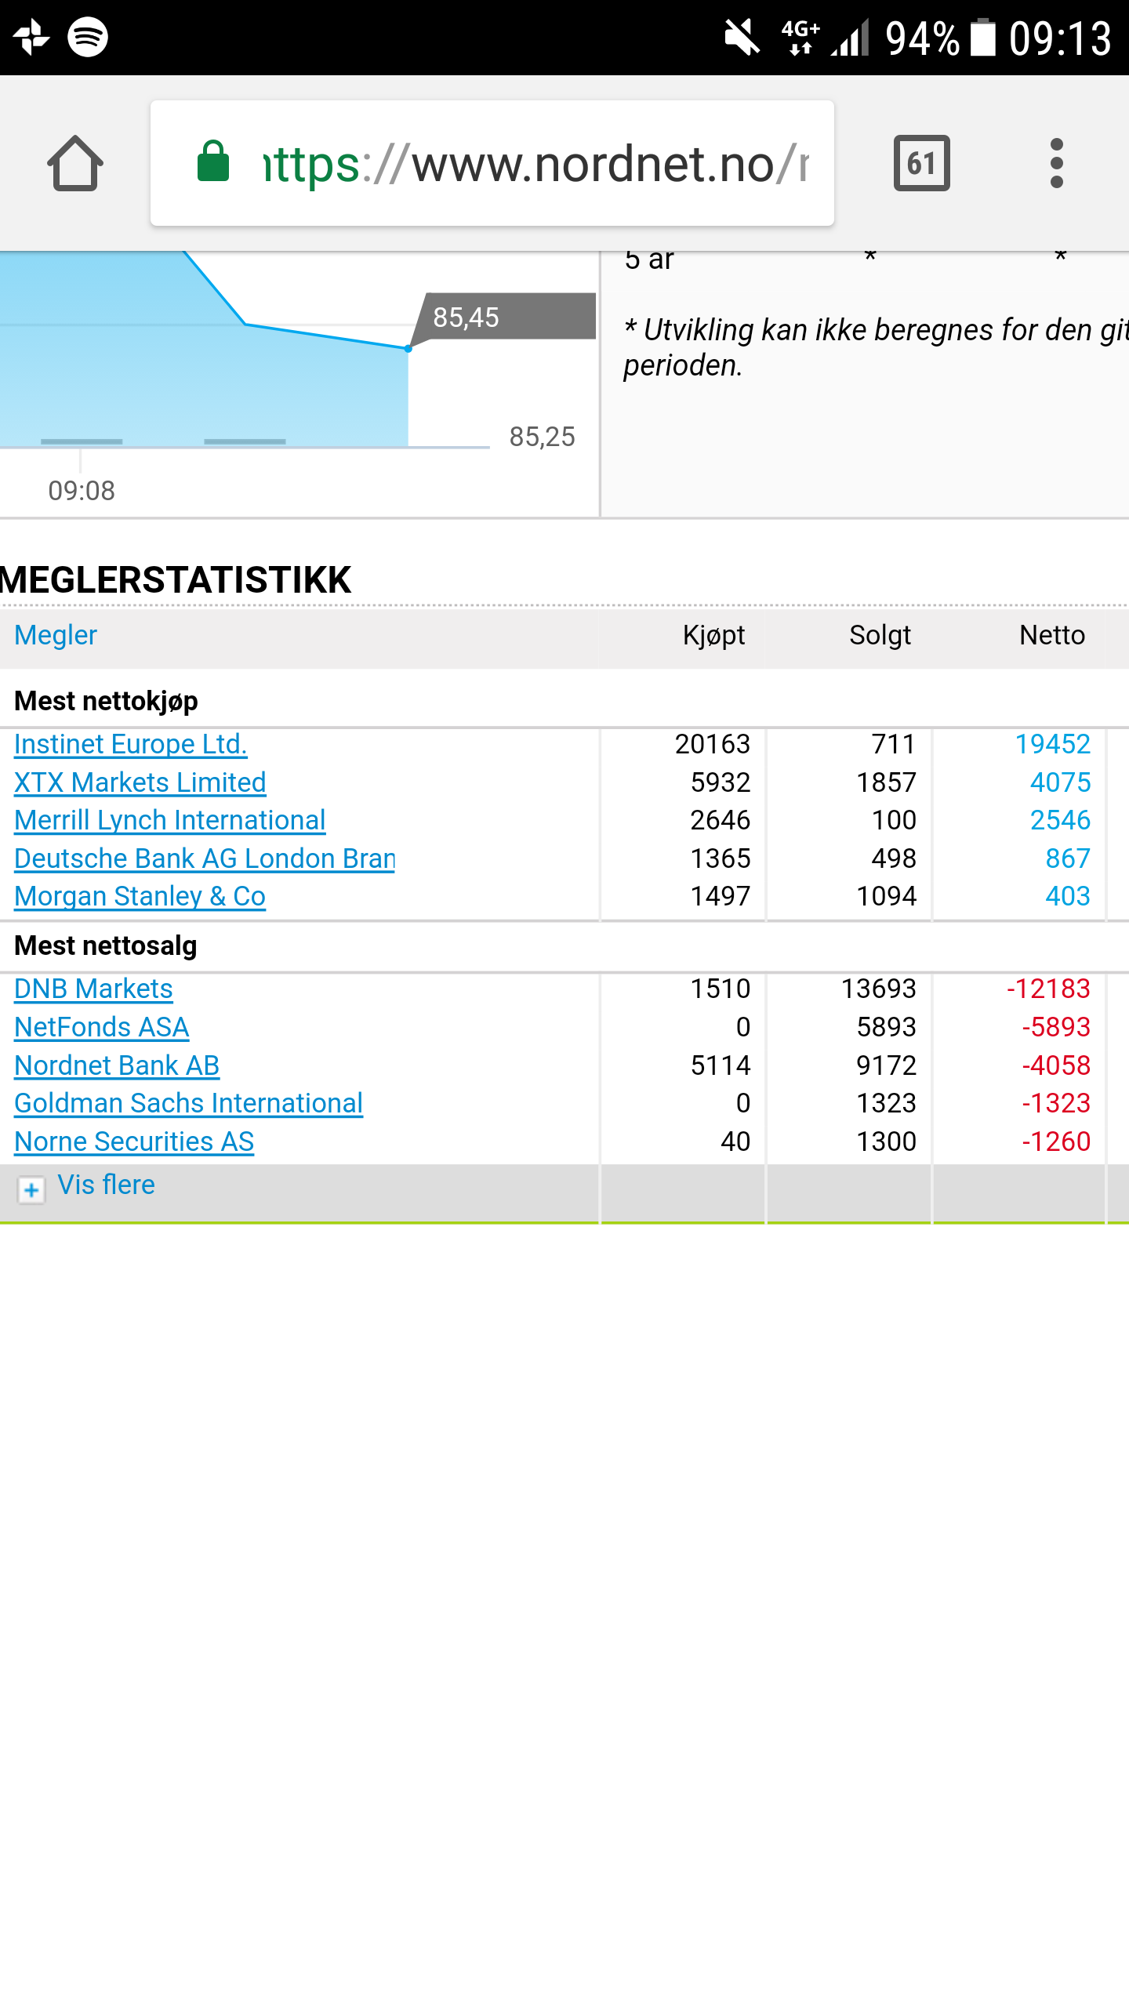Open the browser three-dot menu
This screenshot has width=1129, height=2007.
pyautogui.click(x=1056, y=163)
